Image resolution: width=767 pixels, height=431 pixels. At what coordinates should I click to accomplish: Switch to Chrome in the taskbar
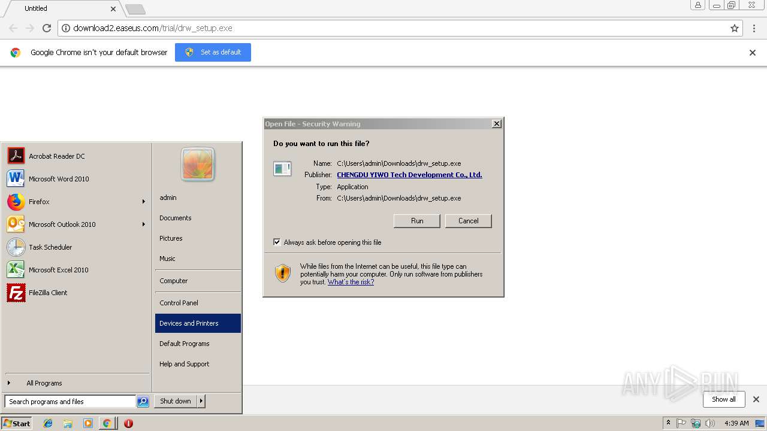click(x=107, y=423)
